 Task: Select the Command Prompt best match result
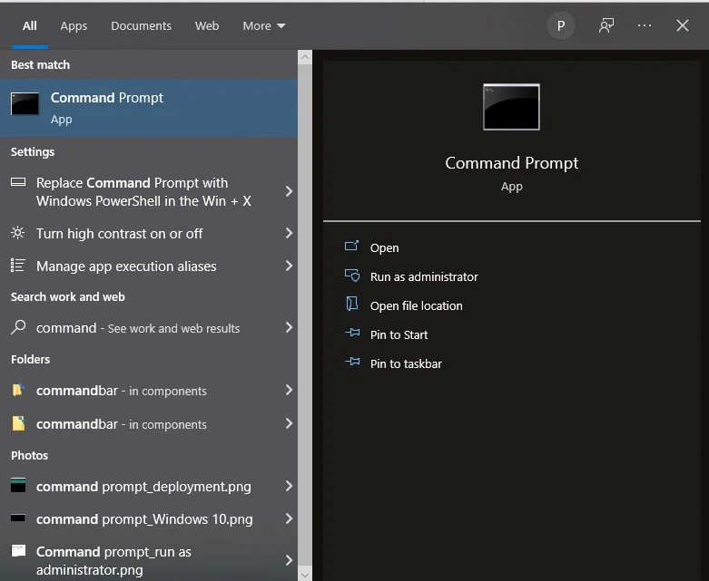pos(149,108)
